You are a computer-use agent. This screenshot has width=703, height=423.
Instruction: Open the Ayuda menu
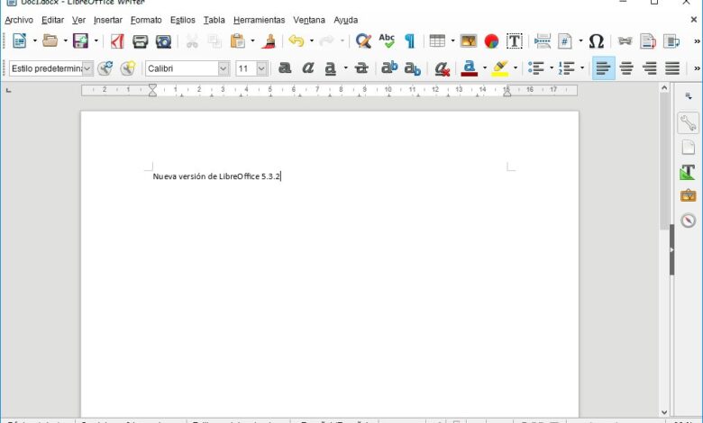[x=346, y=20]
